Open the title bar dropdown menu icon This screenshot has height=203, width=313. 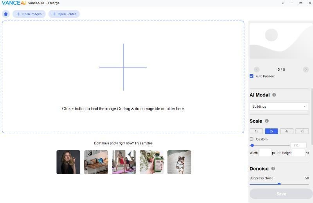283,3
